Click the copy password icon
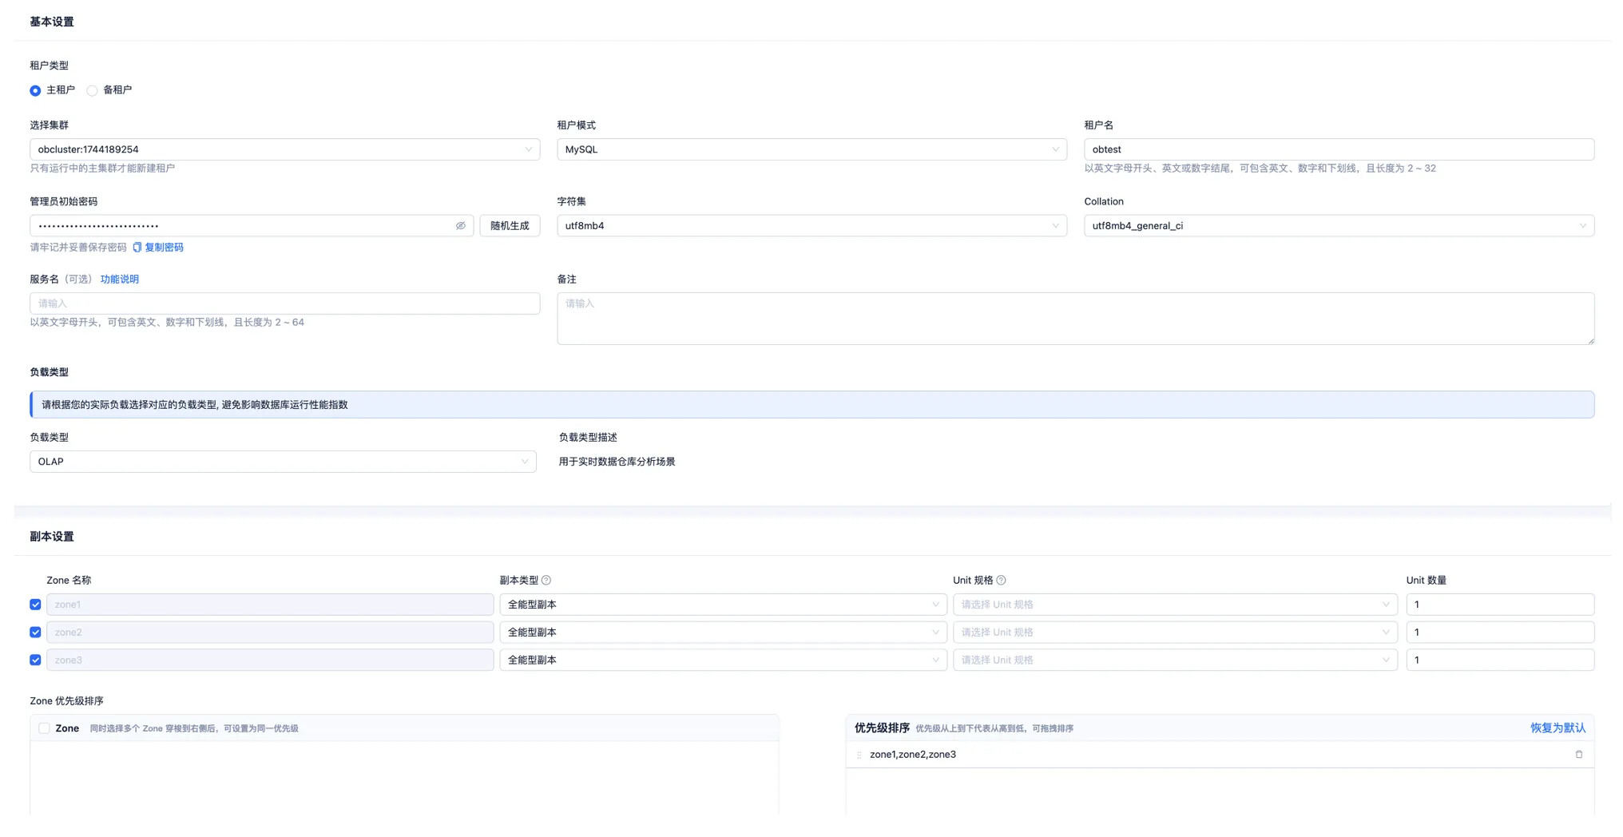 coord(137,248)
